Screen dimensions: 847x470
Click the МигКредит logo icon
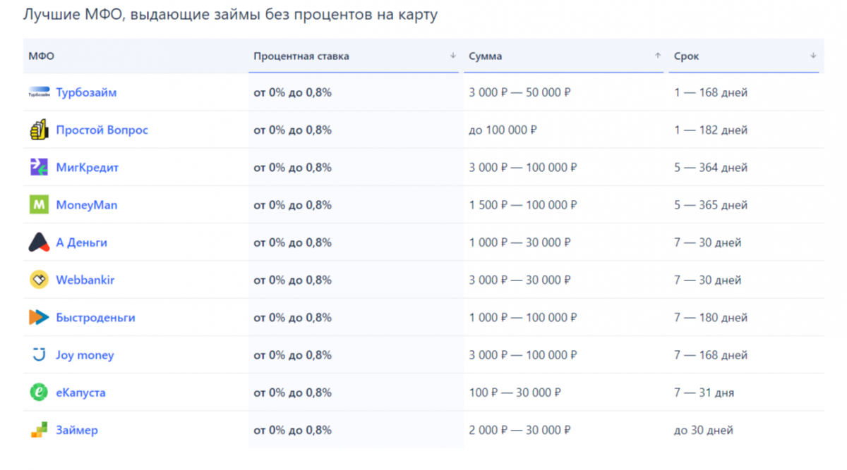coord(39,168)
